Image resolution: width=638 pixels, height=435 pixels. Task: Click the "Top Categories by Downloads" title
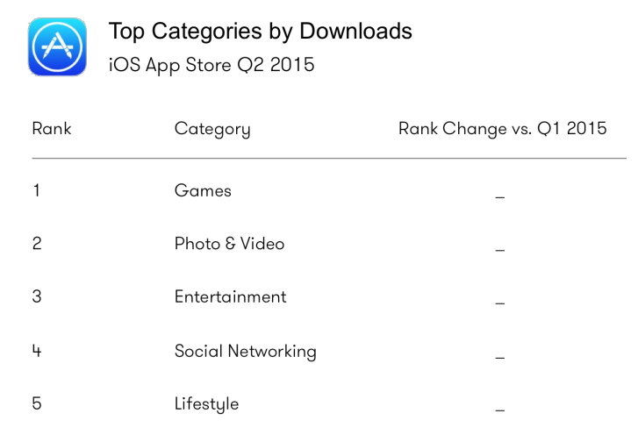point(260,32)
